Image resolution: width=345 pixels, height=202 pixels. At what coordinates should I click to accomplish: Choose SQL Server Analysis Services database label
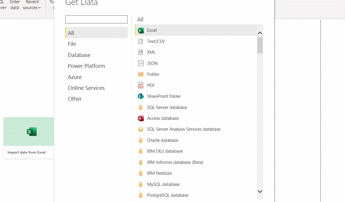(x=184, y=129)
